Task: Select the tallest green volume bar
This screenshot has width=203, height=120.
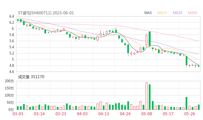Action: click(150, 97)
